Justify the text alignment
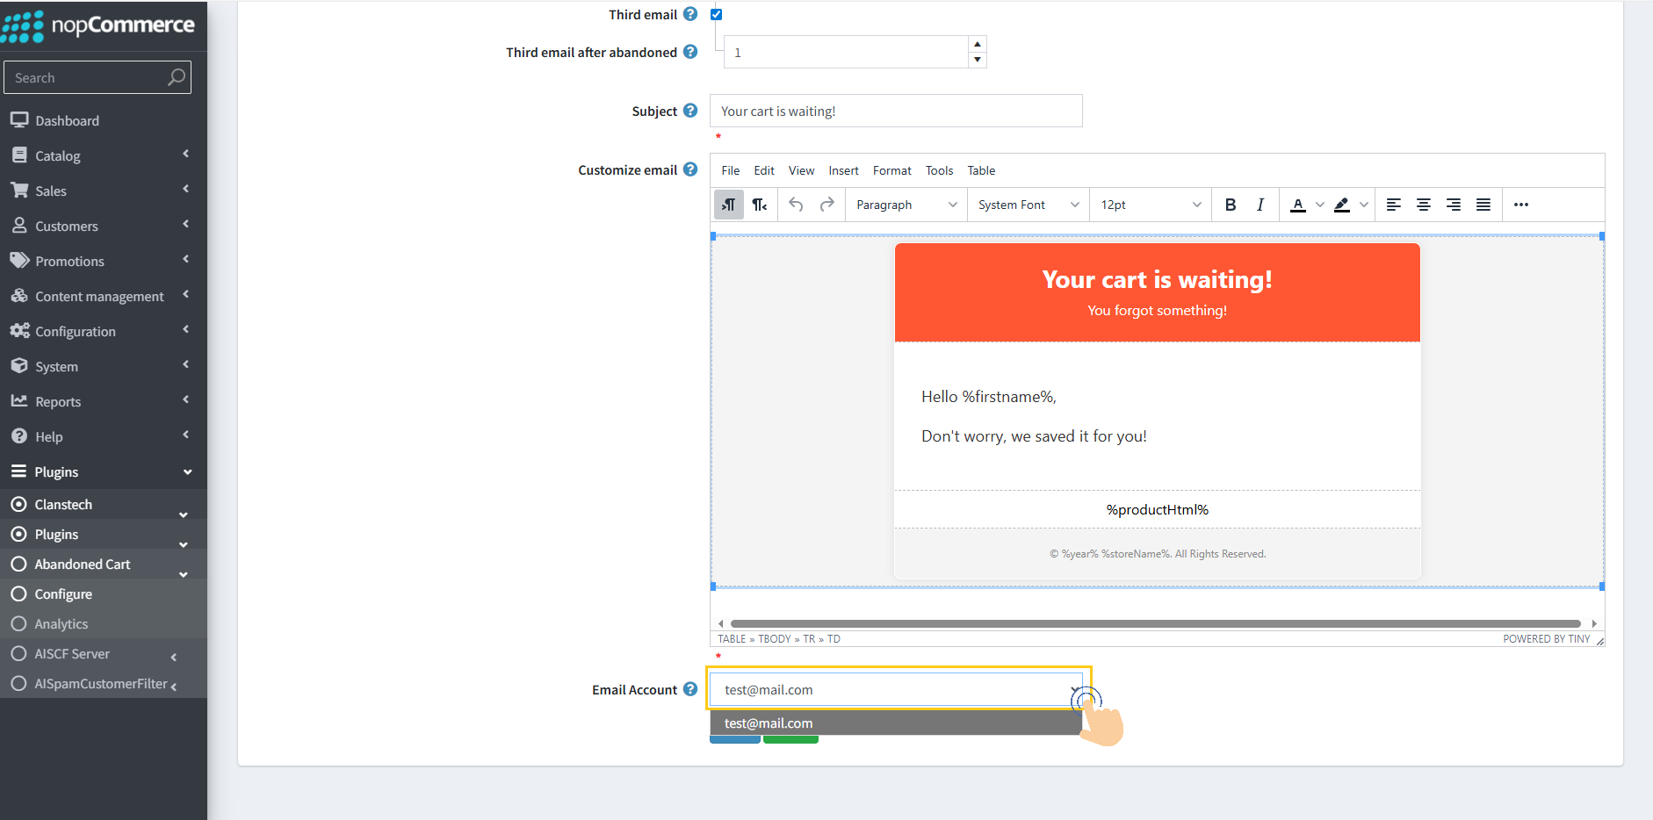The width and height of the screenshot is (1653, 820). tap(1483, 205)
